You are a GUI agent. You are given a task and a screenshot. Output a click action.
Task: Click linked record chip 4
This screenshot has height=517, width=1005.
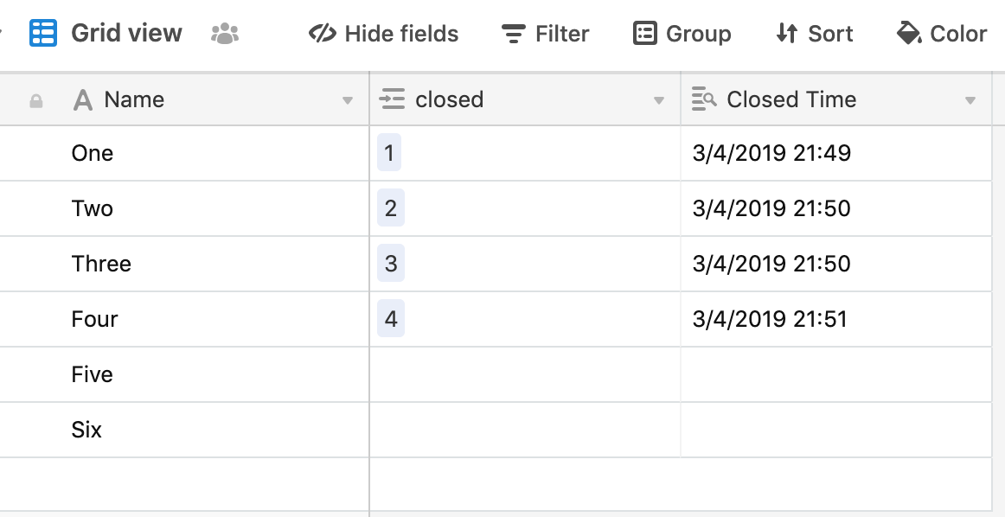391,318
